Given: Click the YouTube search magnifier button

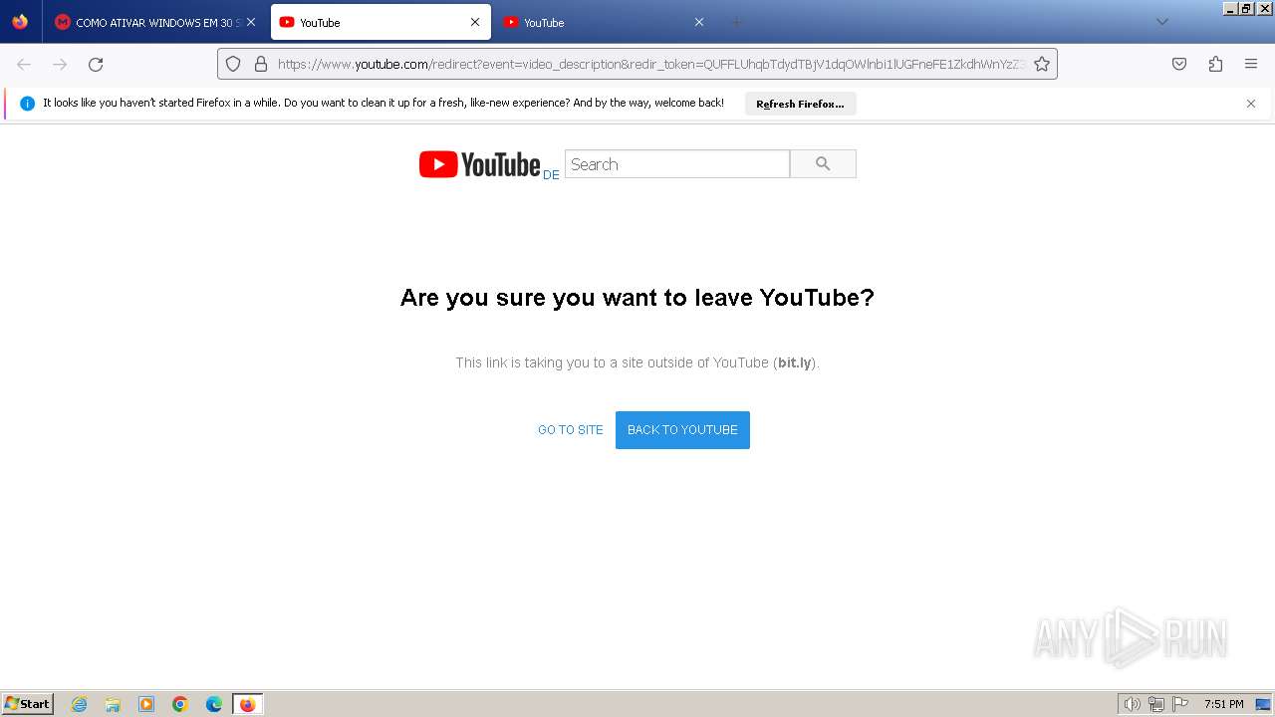Looking at the screenshot, I should tap(823, 164).
